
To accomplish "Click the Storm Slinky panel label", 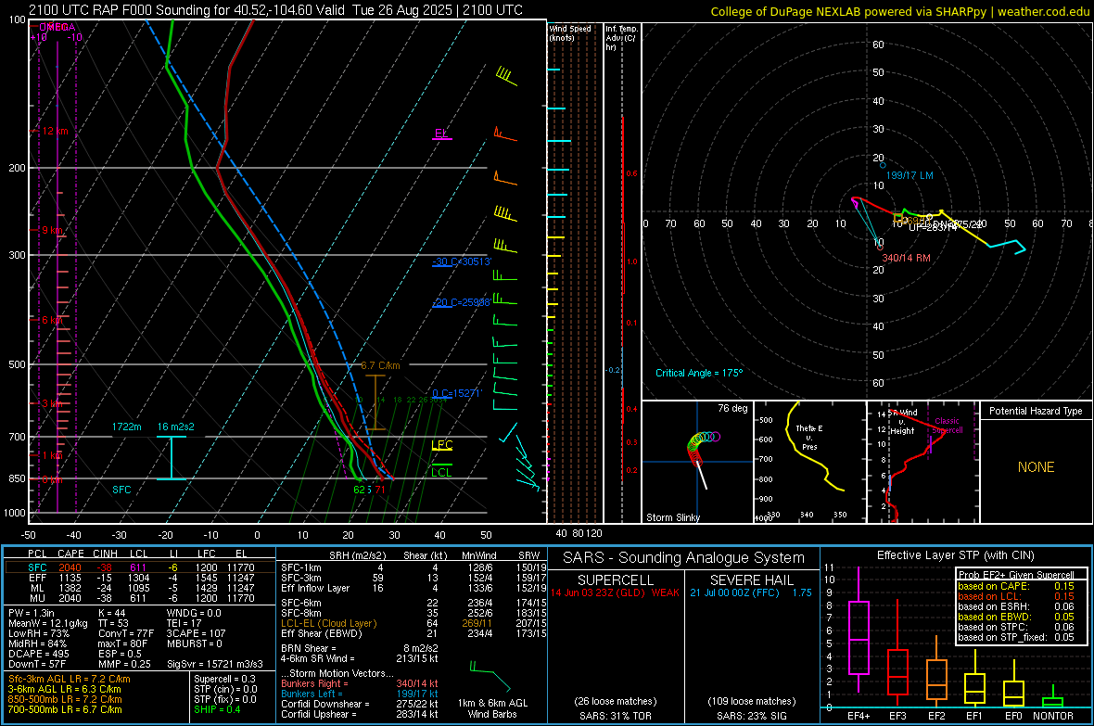I will coord(672,517).
